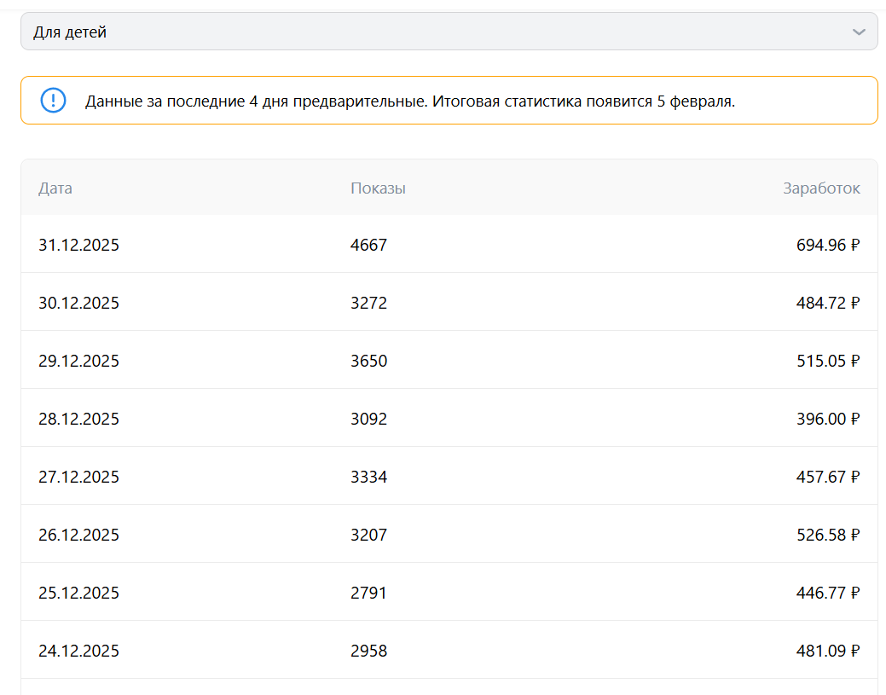
Task: Open the "Для детей" dropdown
Action: click(449, 32)
